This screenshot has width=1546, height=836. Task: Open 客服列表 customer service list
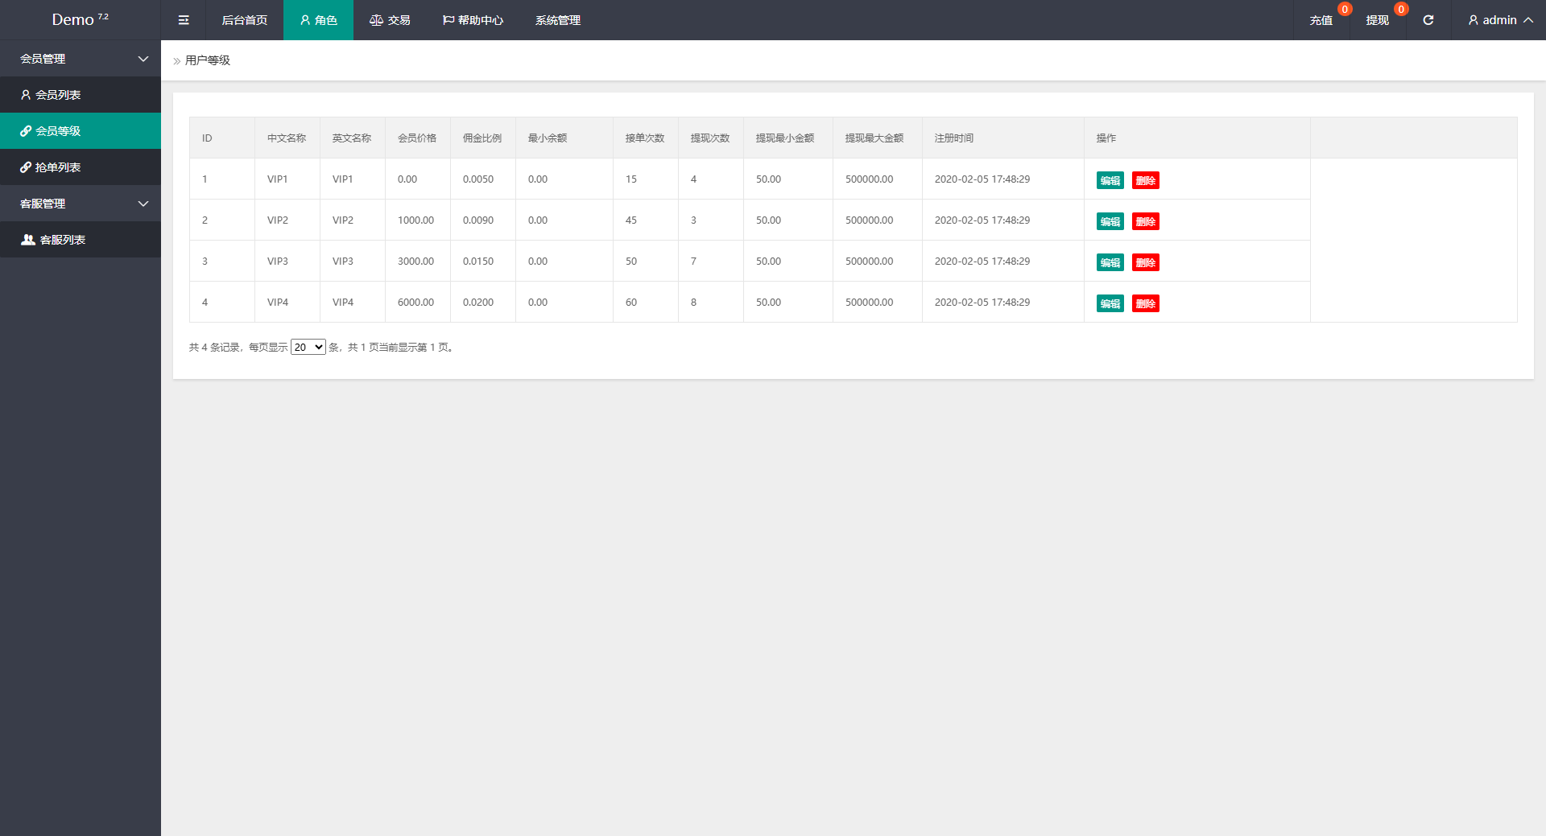click(x=62, y=240)
